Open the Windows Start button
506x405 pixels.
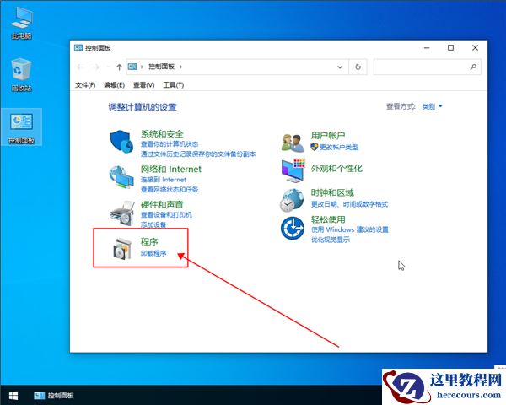(13, 396)
